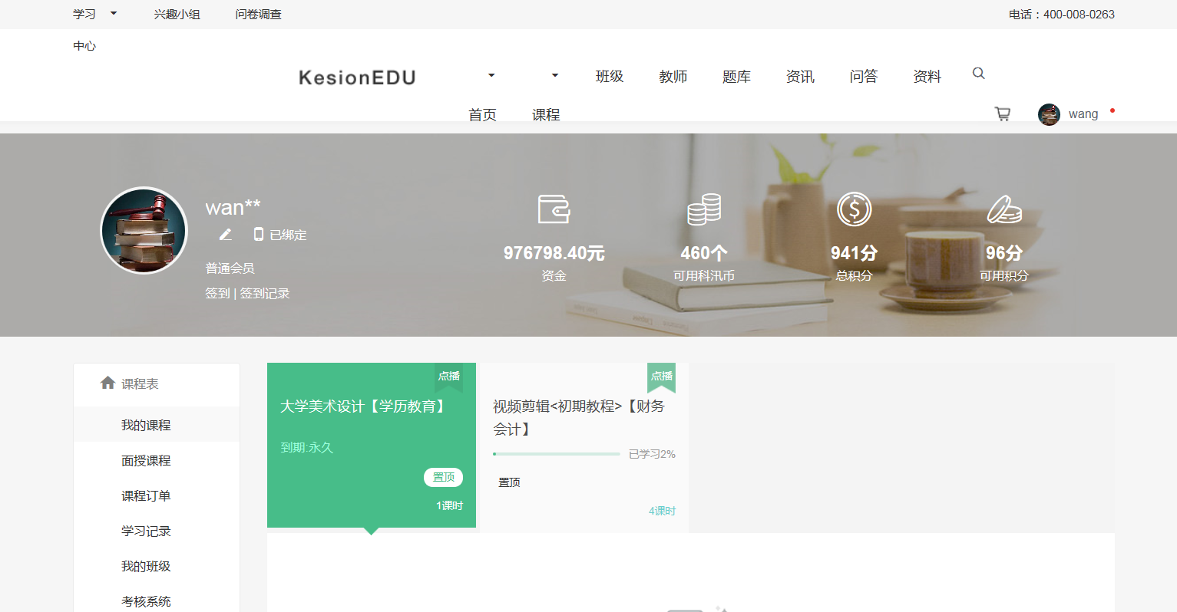Click the wan** username heading
Screen dimensions: 1177x612
[x=233, y=207]
